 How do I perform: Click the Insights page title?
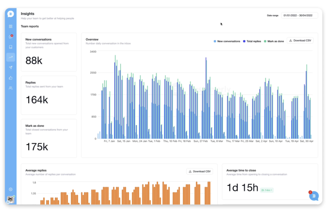point(28,13)
